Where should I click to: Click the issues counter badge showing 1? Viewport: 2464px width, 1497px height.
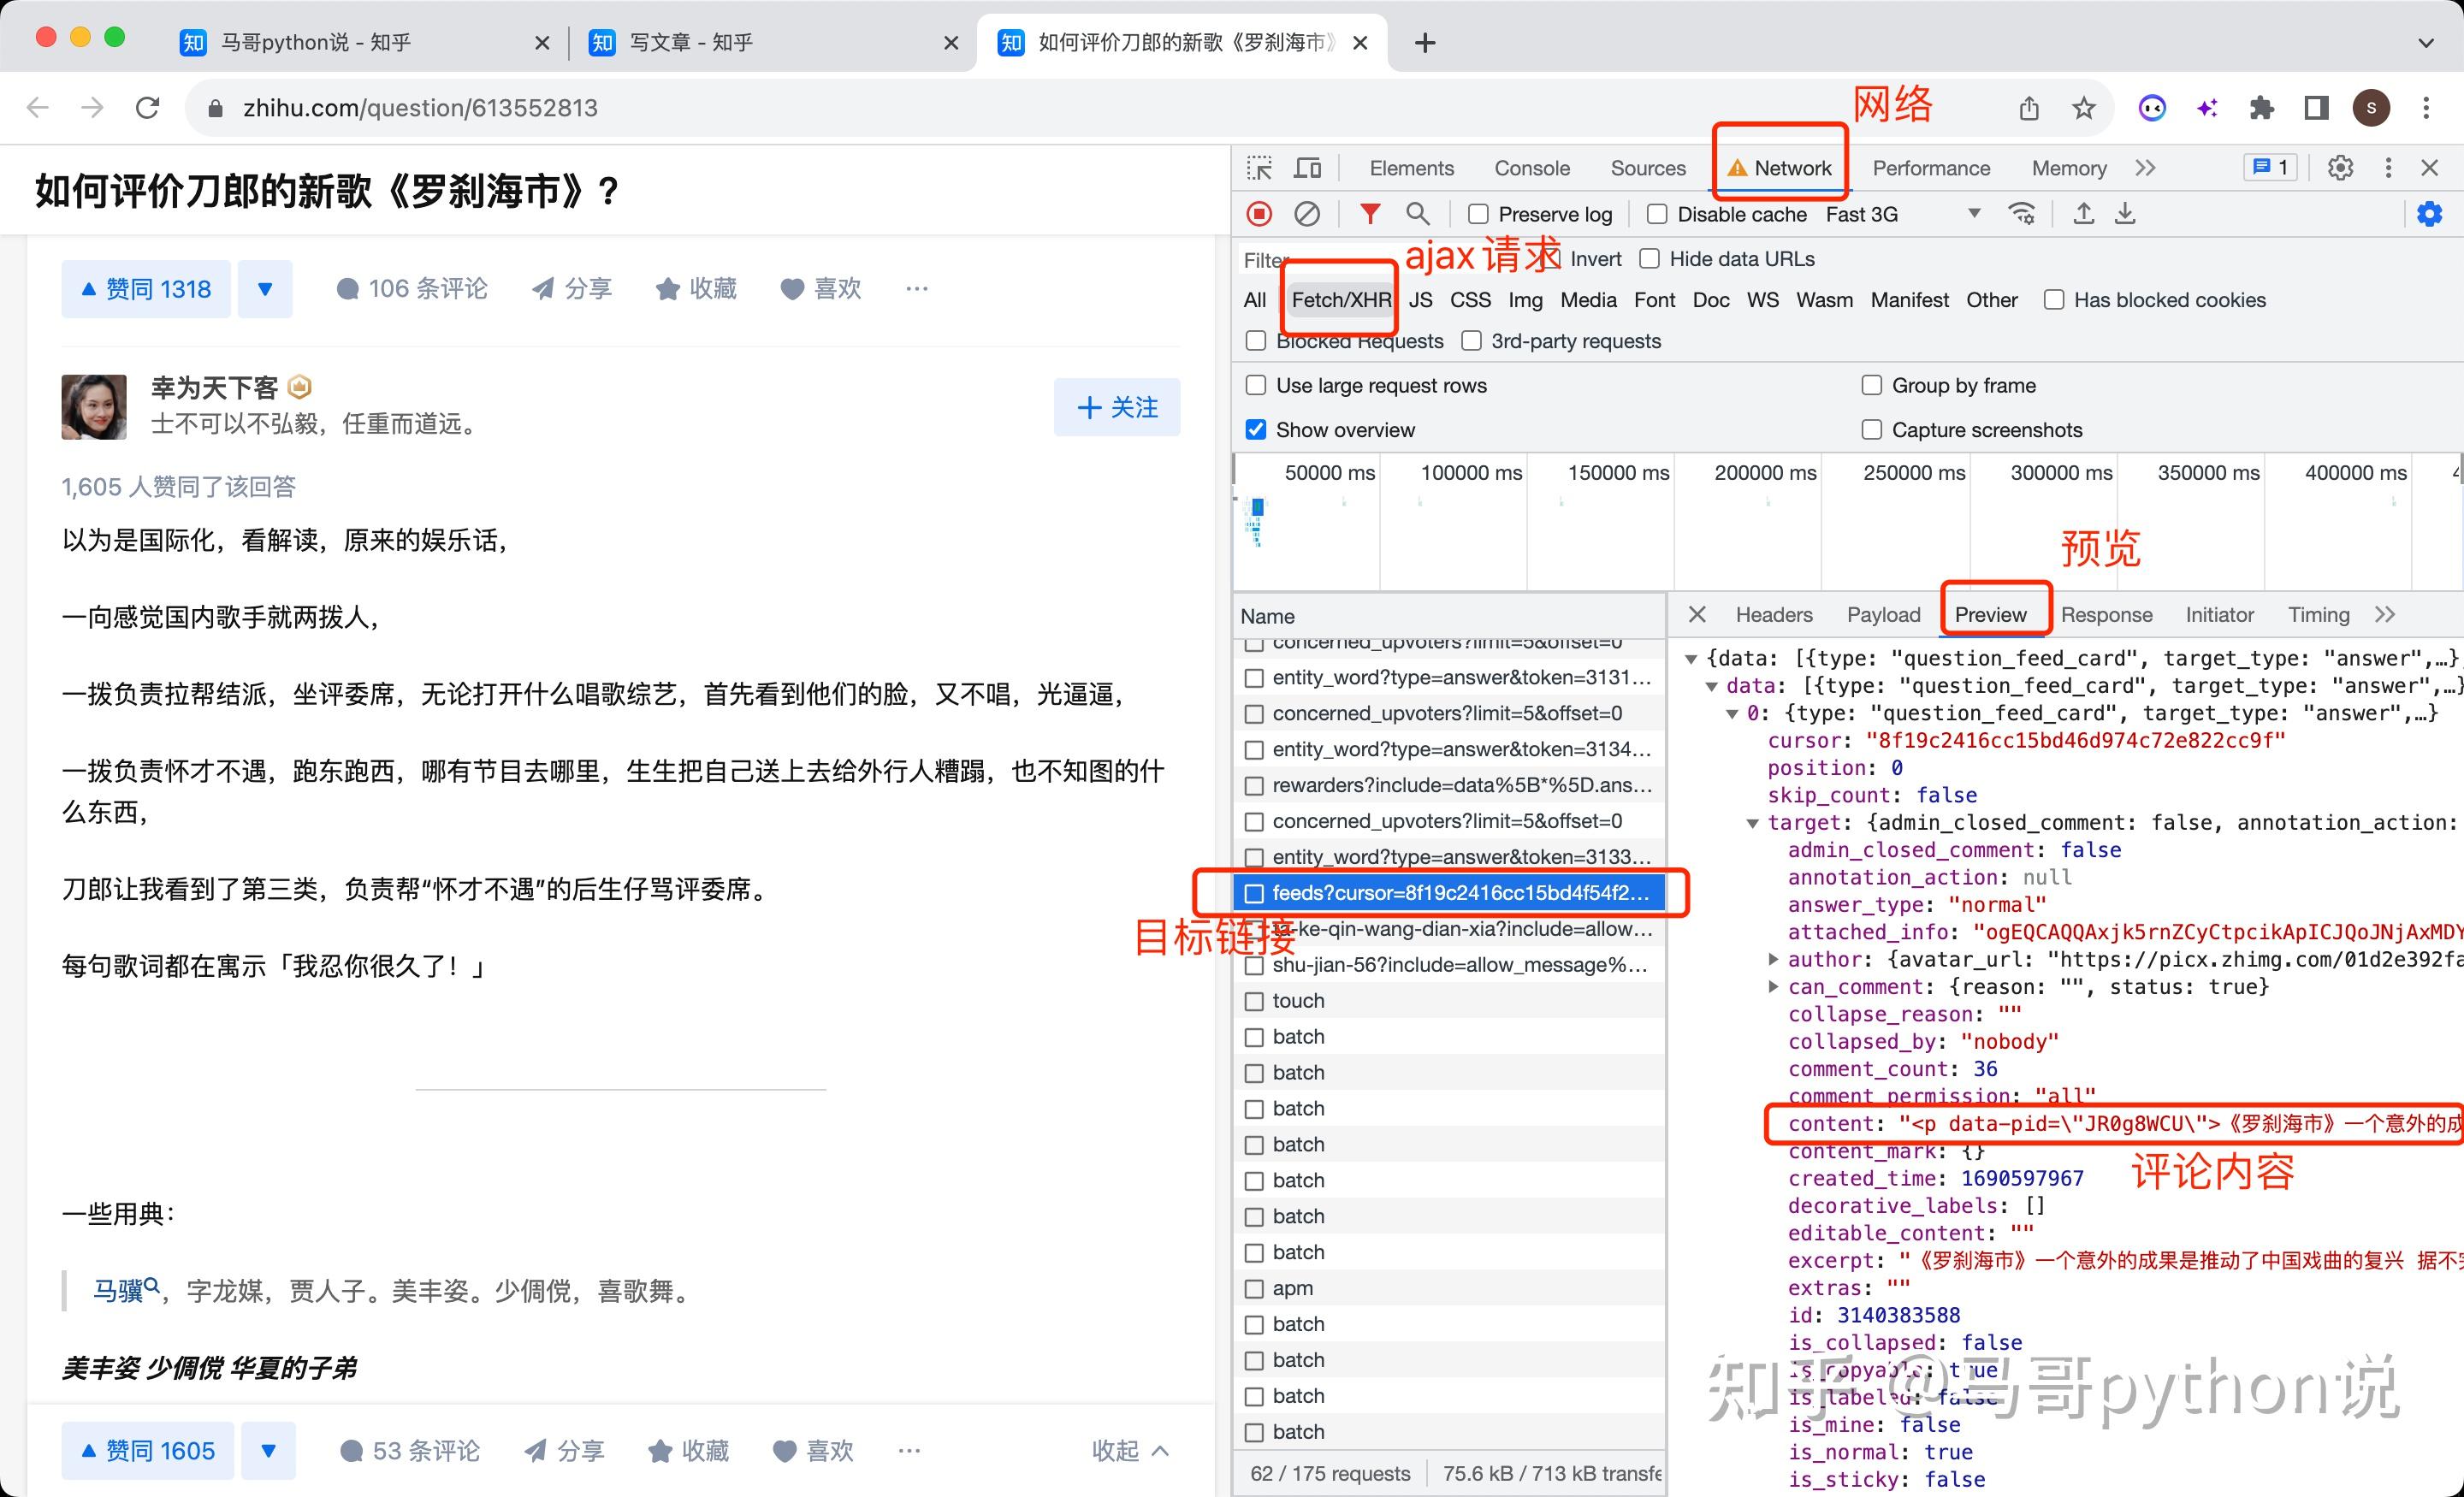pos(2270,168)
